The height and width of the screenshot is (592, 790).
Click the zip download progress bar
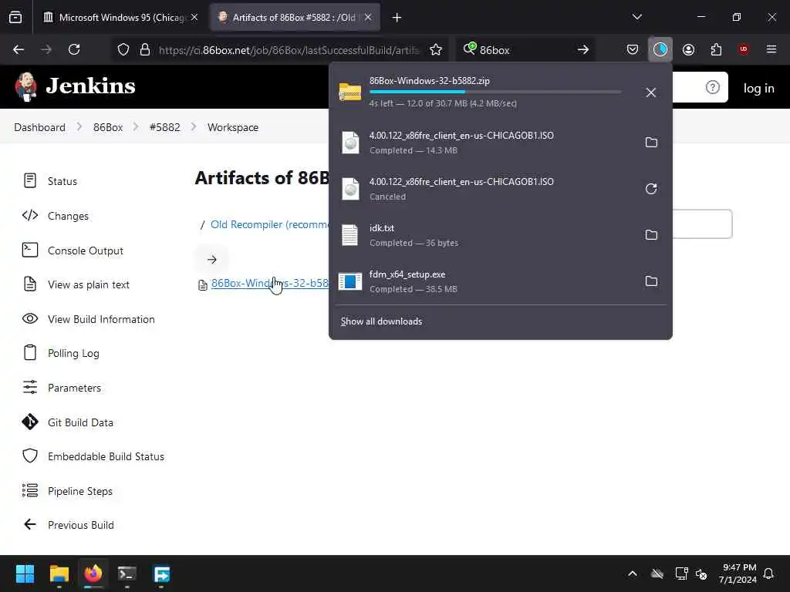tap(495, 92)
